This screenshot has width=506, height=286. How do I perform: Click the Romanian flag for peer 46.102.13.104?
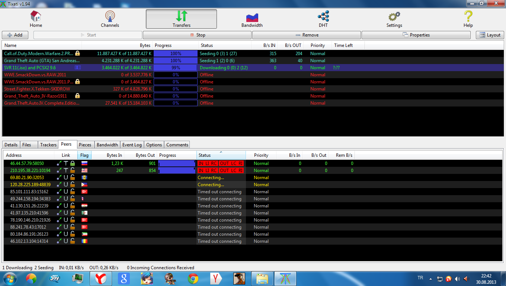pos(84,241)
